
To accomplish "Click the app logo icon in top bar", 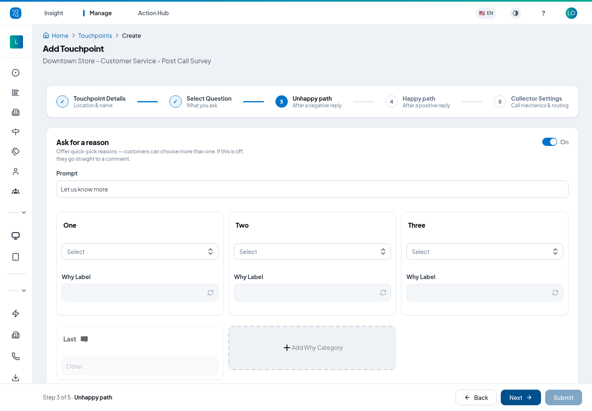I will 16,13.
